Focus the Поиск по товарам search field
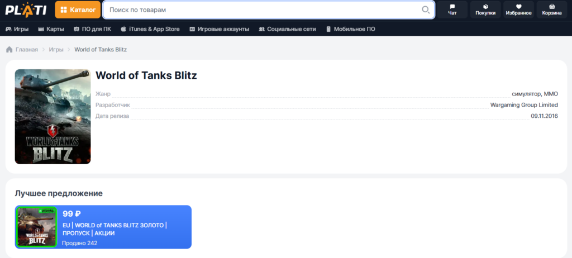This screenshot has height=258, width=572. coord(269,10)
